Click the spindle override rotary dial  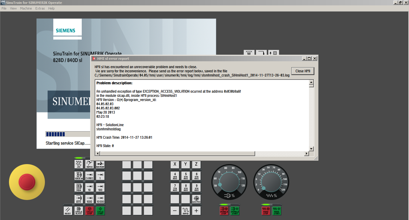pyautogui.click(x=229, y=182)
